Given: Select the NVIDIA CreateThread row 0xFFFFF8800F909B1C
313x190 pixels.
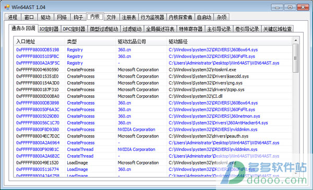Looking at the screenshot, I should (x=153, y=149).
